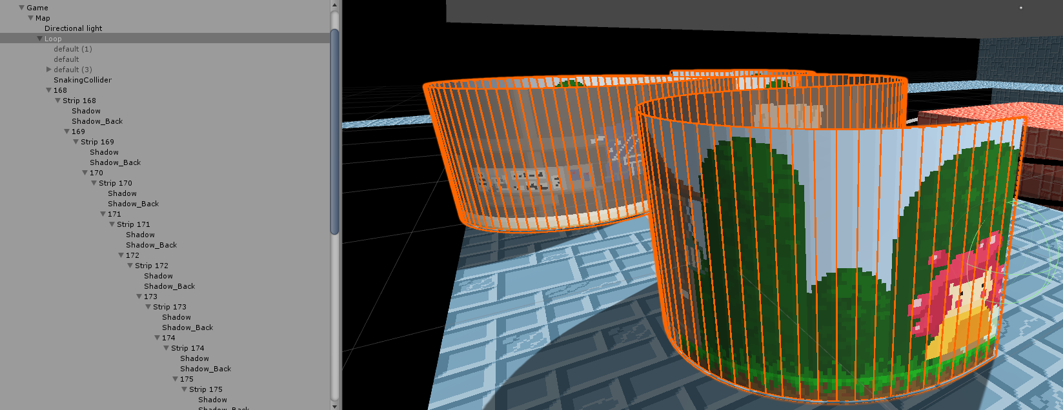This screenshot has height=410, width=1063.
Task: Expand the default (3) object
Action: (49, 70)
